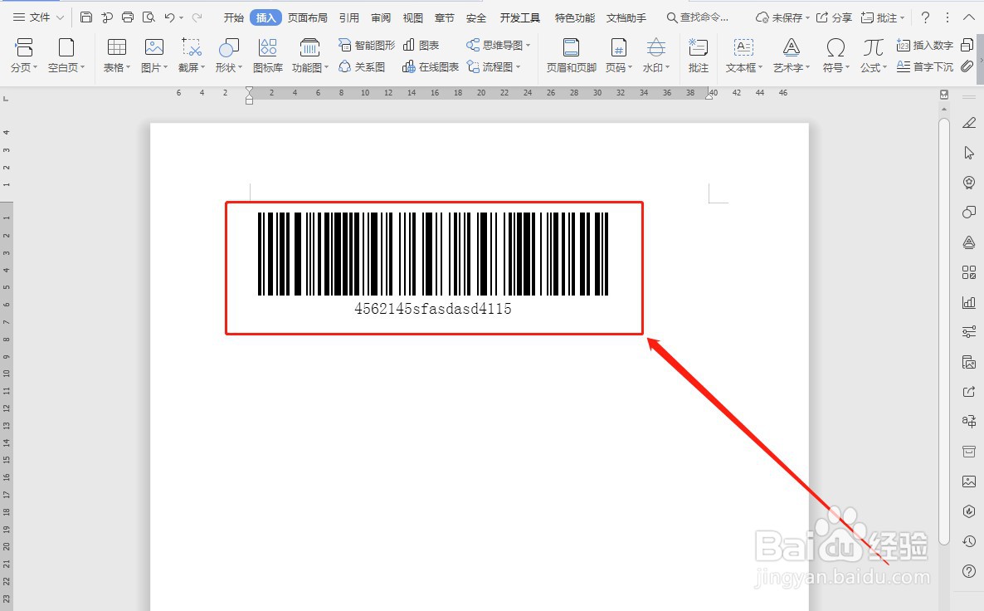Open the settings sliders icon in sidebar
This screenshot has height=611, width=984.
(969, 331)
